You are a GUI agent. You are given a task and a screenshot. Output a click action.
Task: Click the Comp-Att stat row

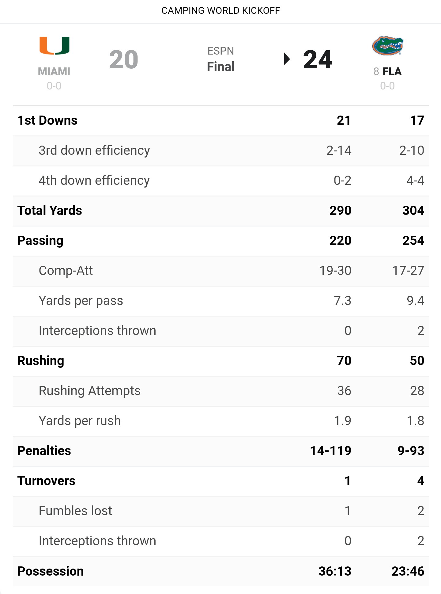click(221, 271)
